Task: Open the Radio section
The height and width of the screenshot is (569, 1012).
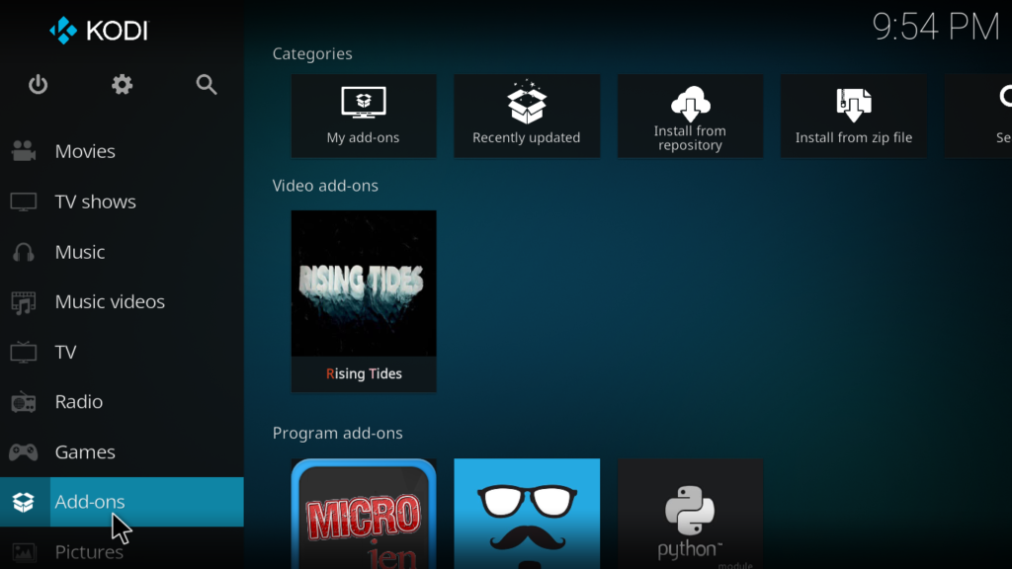Action: tap(78, 402)
